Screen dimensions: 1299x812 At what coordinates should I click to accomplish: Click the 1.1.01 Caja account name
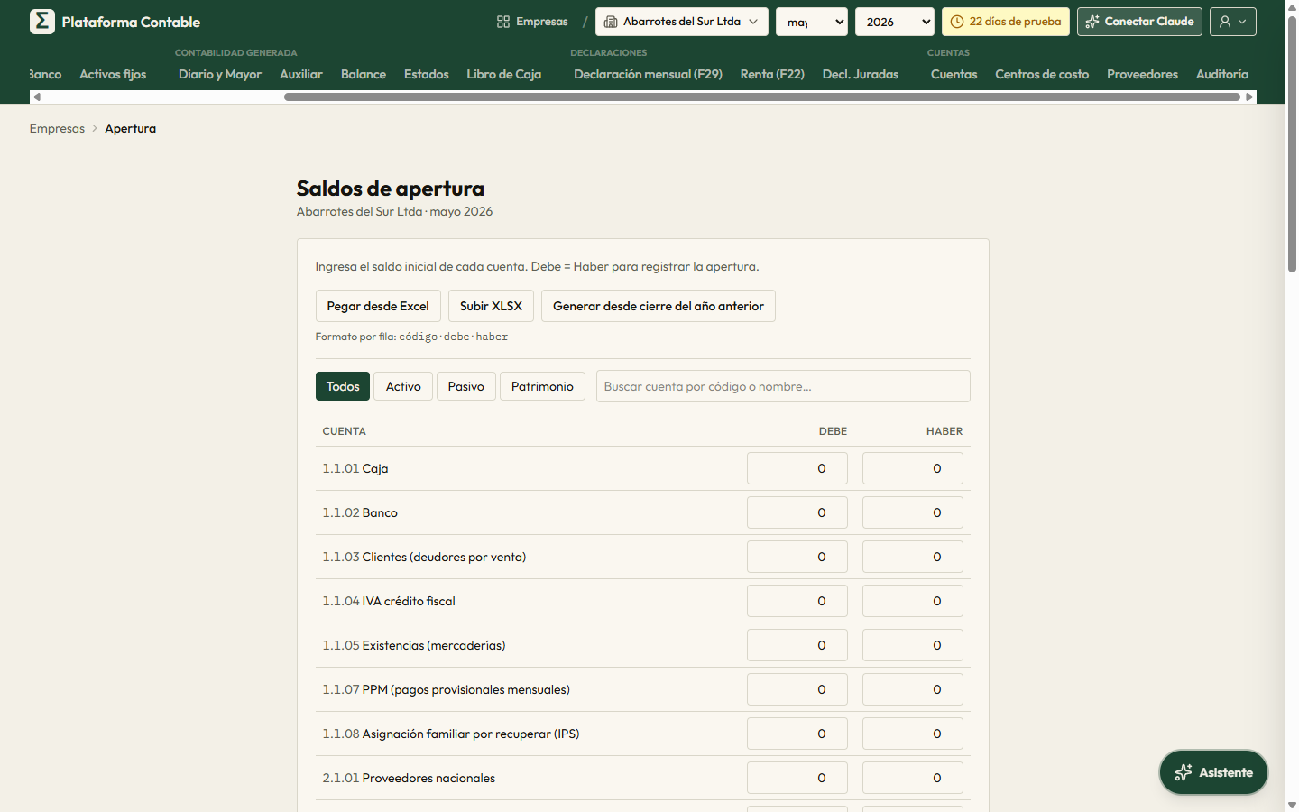click(355, 468)
